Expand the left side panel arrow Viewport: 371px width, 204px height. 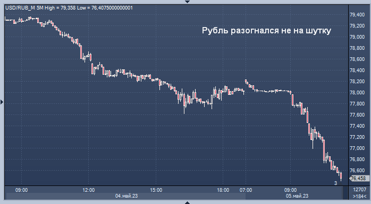click(x=2, y=102)
